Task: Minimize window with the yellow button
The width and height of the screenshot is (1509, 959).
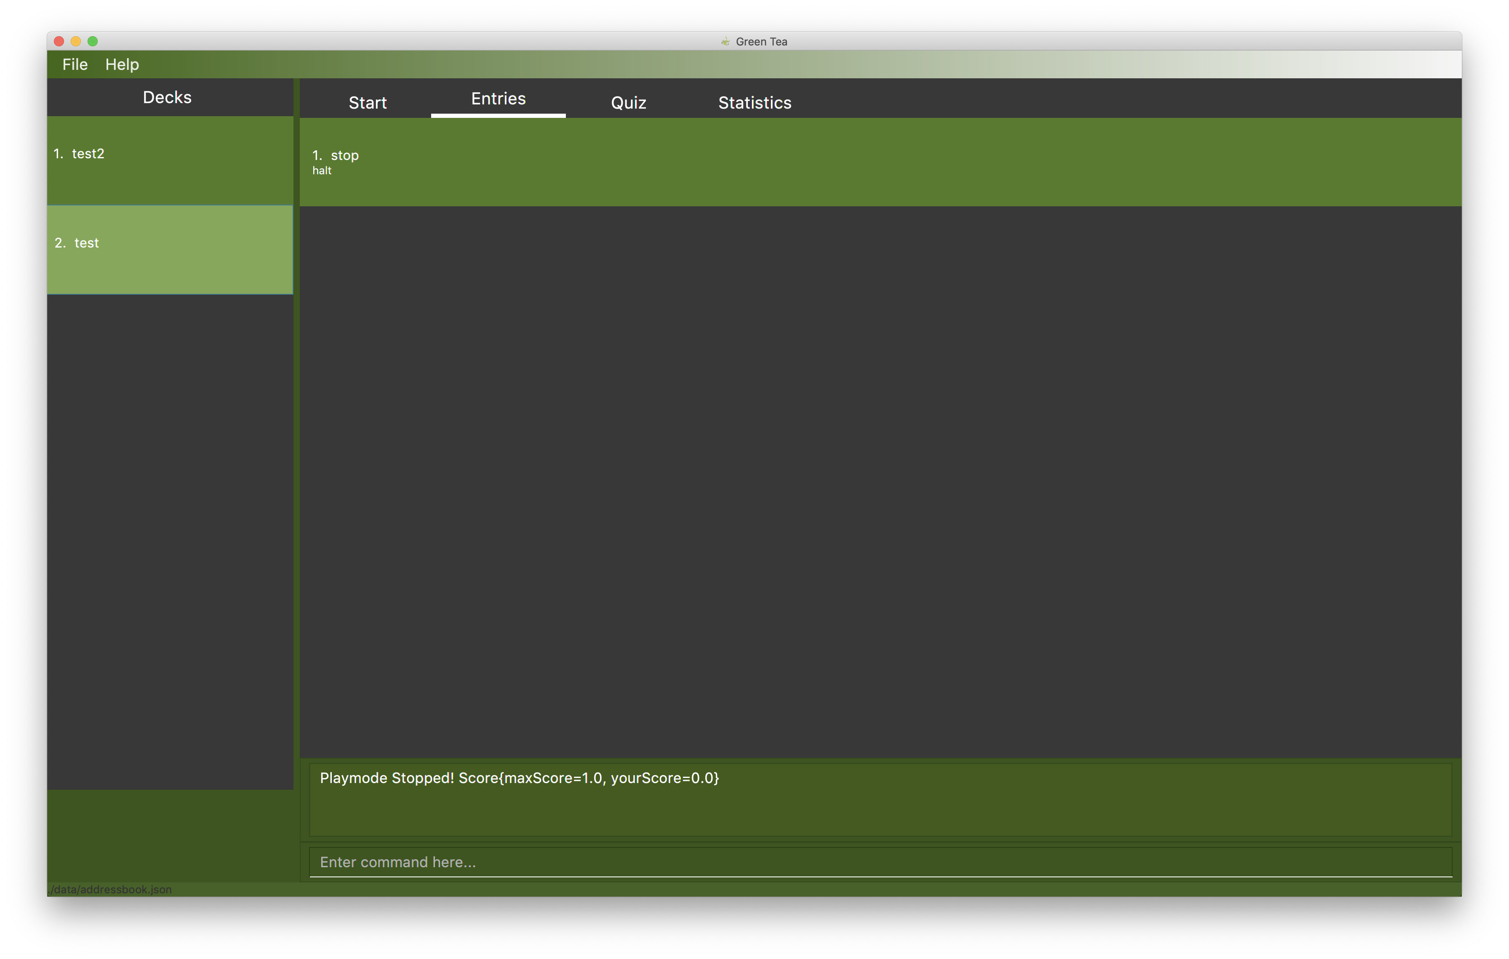Action: coord(76,41)
